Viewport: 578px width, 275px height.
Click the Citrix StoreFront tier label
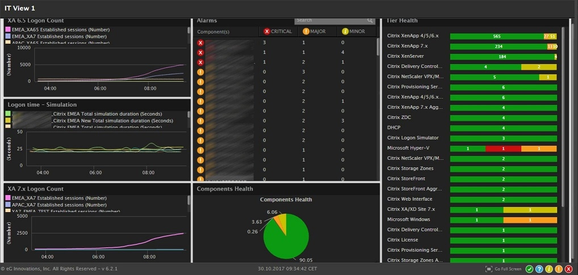[406, 179]
